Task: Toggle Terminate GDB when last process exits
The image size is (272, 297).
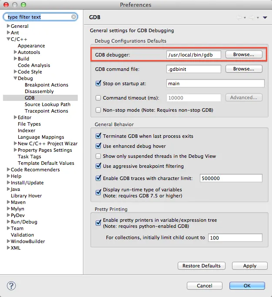Action: coord(98,136)
